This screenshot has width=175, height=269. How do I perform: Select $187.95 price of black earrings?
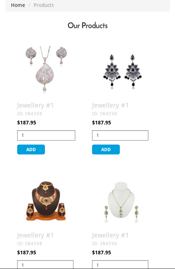pos(101,123)
